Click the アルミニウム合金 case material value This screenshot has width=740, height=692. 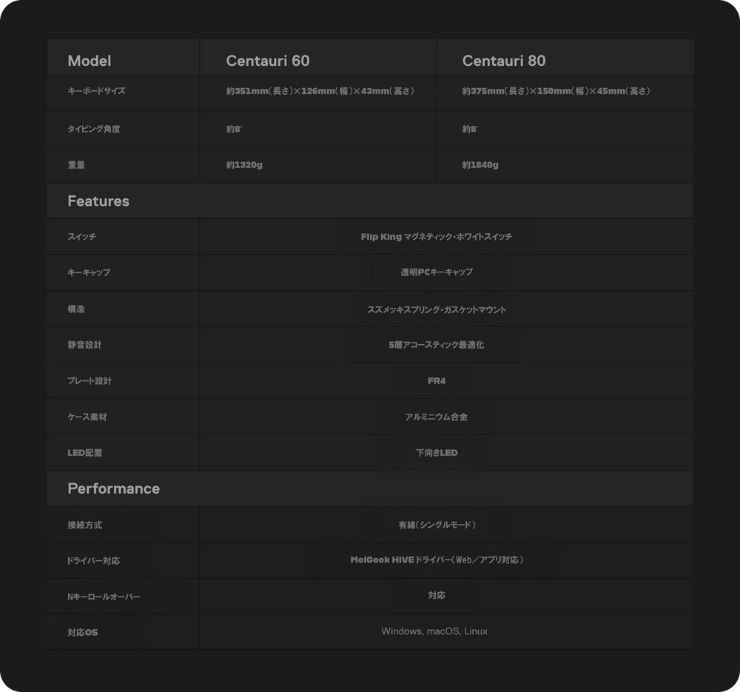437,417
